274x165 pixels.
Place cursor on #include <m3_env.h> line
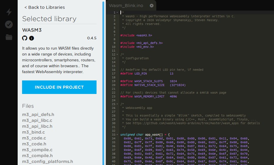(x=137, y=47)
